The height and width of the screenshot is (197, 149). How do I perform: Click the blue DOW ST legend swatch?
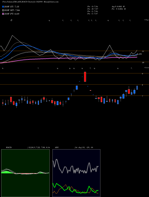click(3, 7)
